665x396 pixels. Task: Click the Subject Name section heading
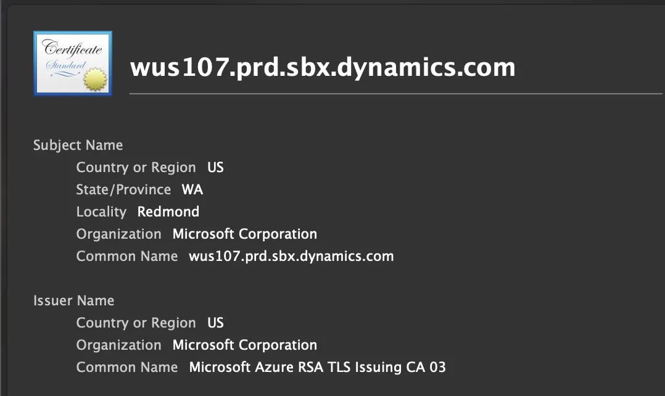(78, 146)
